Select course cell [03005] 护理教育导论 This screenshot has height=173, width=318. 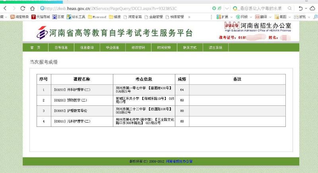tap(82, 111)
